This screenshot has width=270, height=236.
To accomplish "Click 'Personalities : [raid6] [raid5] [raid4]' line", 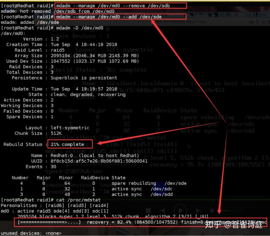I will [55, 205].
